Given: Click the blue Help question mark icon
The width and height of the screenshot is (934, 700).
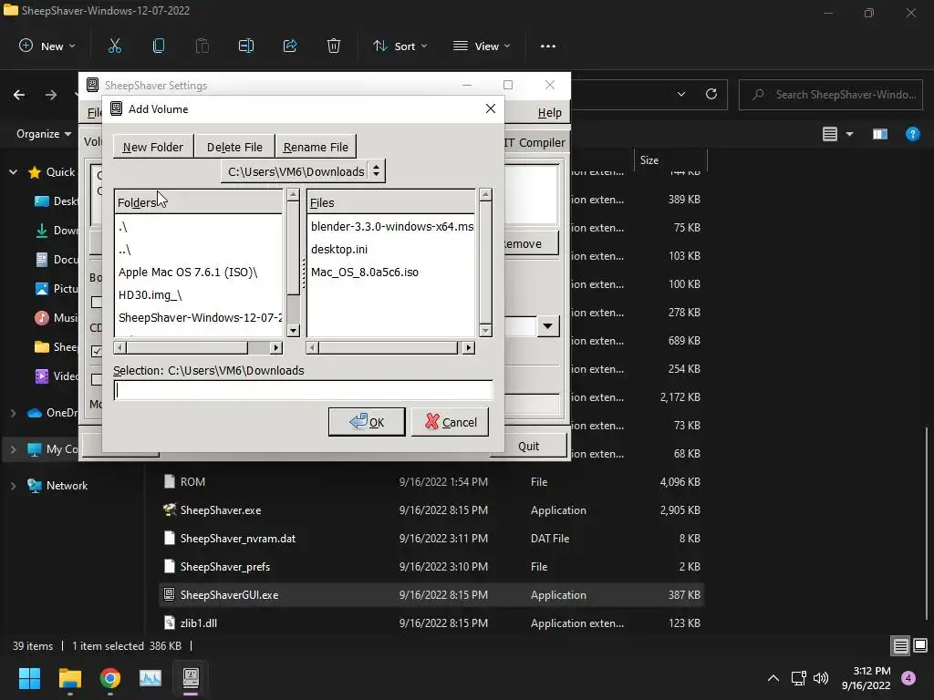Looking at the screenshot, I should click(x=912, y=134).
